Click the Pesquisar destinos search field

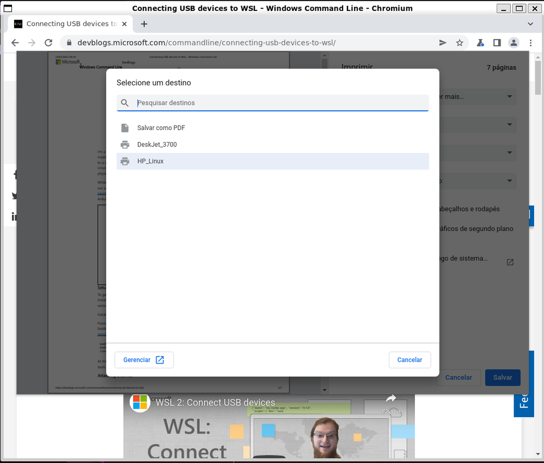(273, 103)
